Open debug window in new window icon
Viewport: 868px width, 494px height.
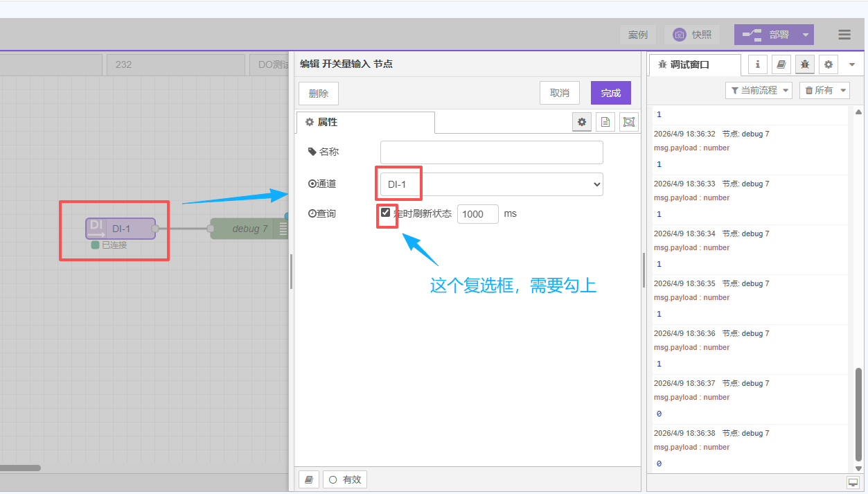click(x=852, y=482)
